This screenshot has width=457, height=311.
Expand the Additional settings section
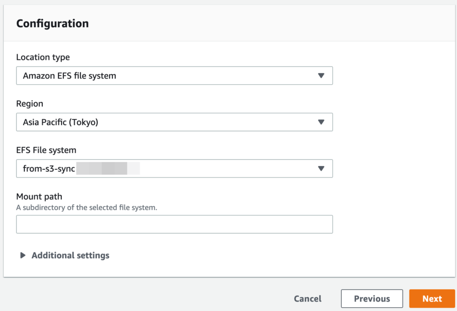70,255
